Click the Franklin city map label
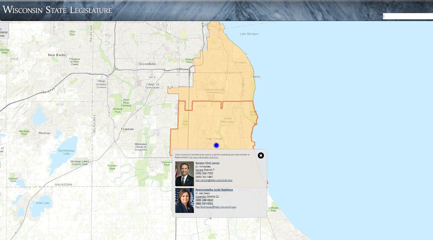433x240 pixels. 127,129
